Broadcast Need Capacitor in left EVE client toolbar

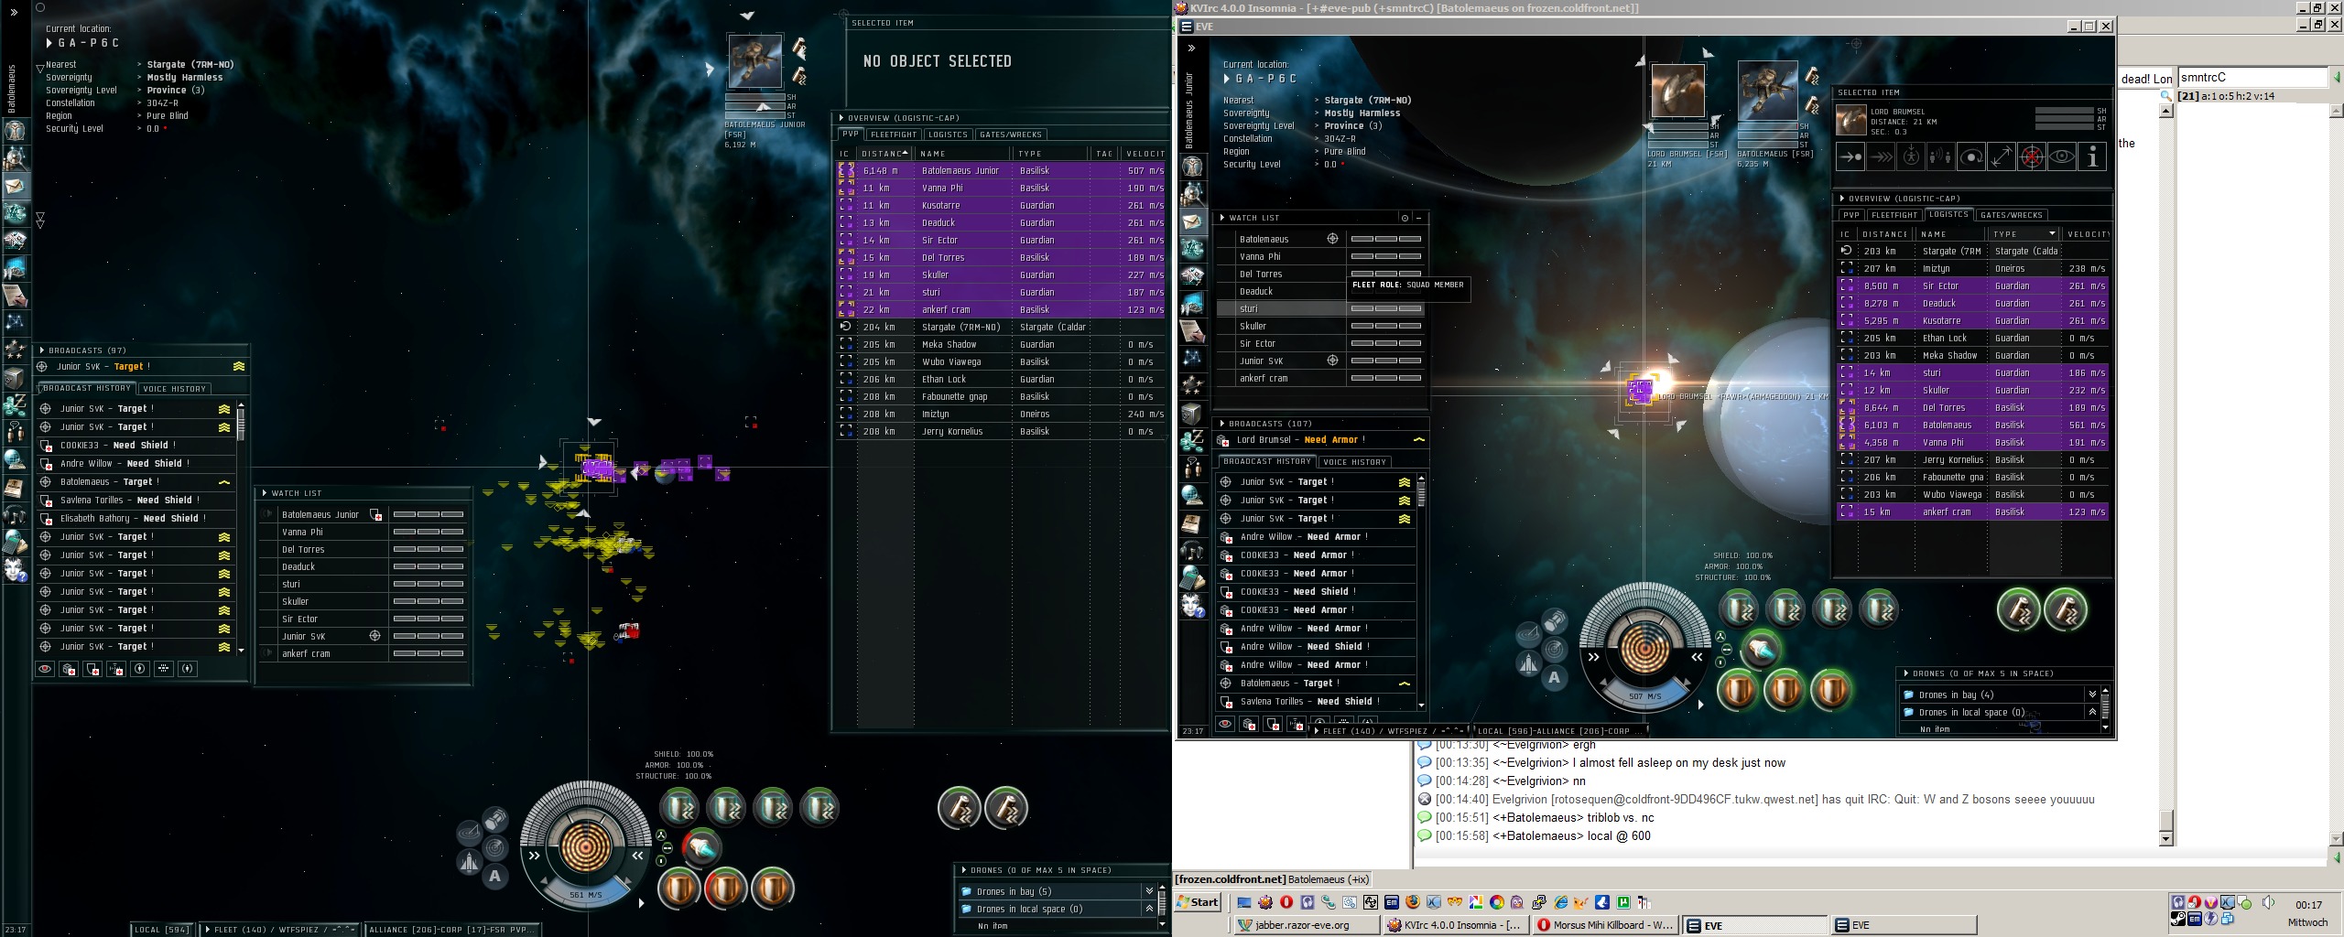(x=116, y=669)
